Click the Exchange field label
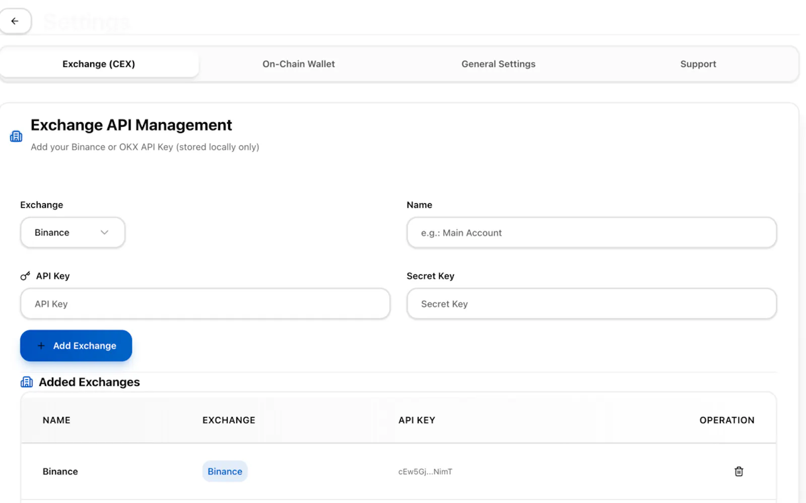806x503 pixels. coord(42,205)
